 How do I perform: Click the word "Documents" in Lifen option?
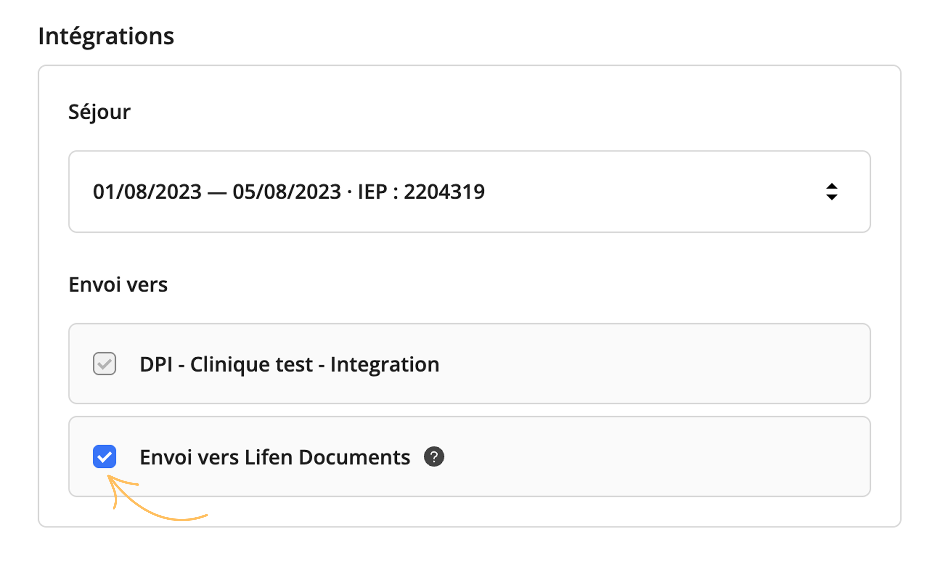355,457
